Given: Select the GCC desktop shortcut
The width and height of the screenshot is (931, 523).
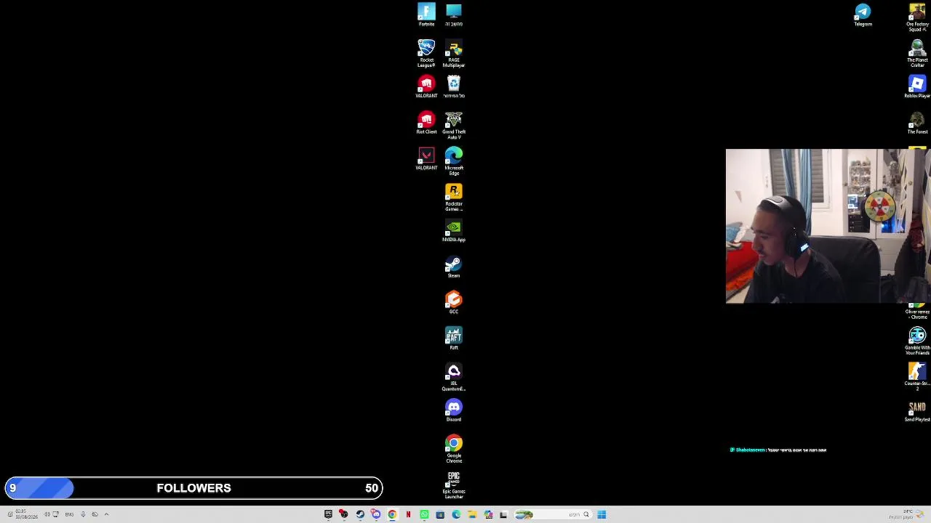Looking at the screenshot, I should (453, 302).
